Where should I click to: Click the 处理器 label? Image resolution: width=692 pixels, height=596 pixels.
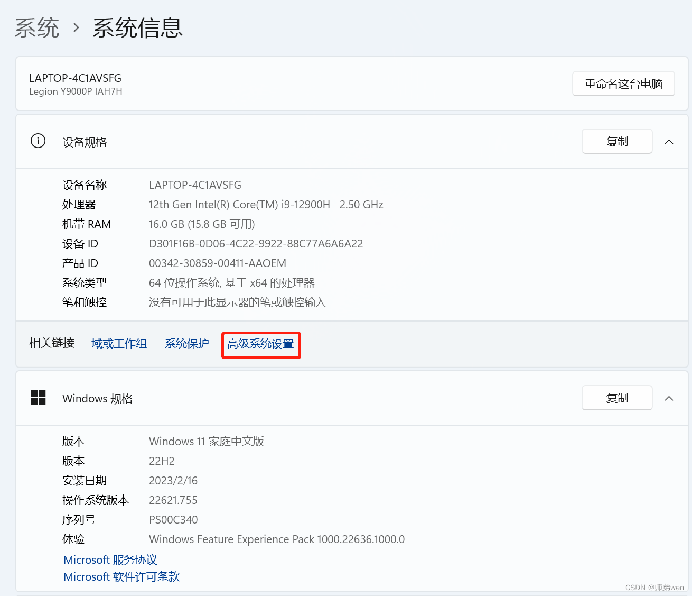click(79, 205)
